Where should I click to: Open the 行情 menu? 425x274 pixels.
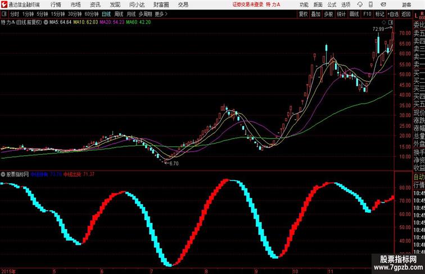[56, 5]
